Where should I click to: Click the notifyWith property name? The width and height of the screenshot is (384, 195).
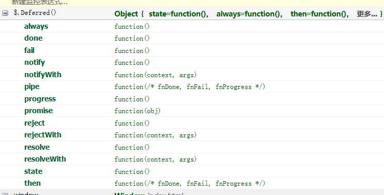click(43, 75)
